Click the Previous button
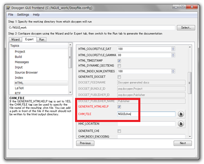 (x=85, y=143)
